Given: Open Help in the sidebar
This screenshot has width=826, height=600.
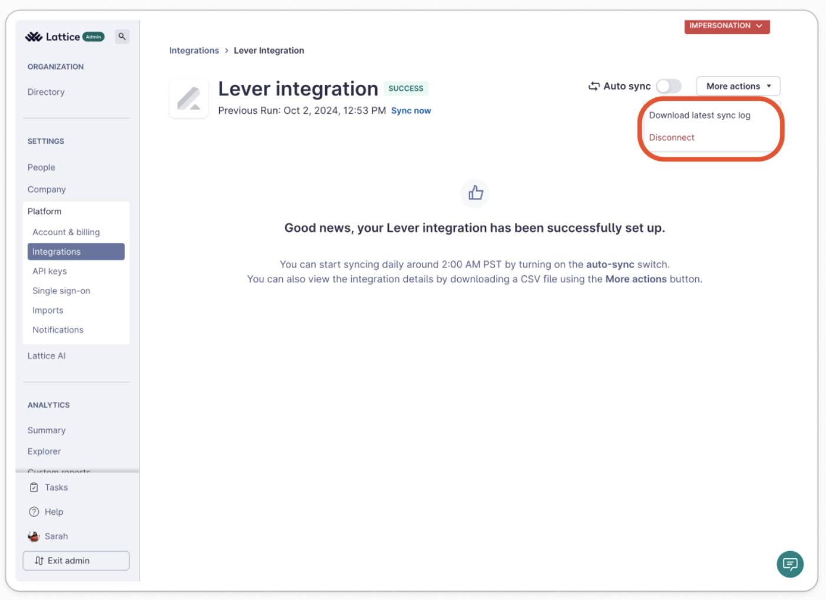Looking at the screenshot, I should click(54, 512).
